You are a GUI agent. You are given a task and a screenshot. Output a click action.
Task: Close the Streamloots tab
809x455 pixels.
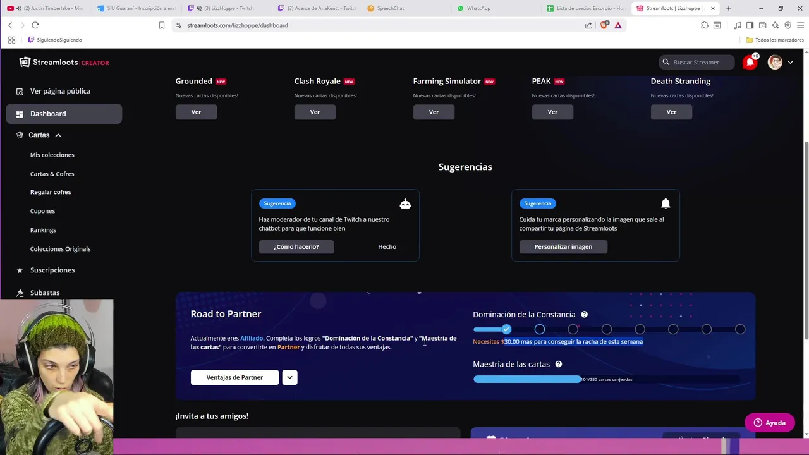[x=712, y=8]
